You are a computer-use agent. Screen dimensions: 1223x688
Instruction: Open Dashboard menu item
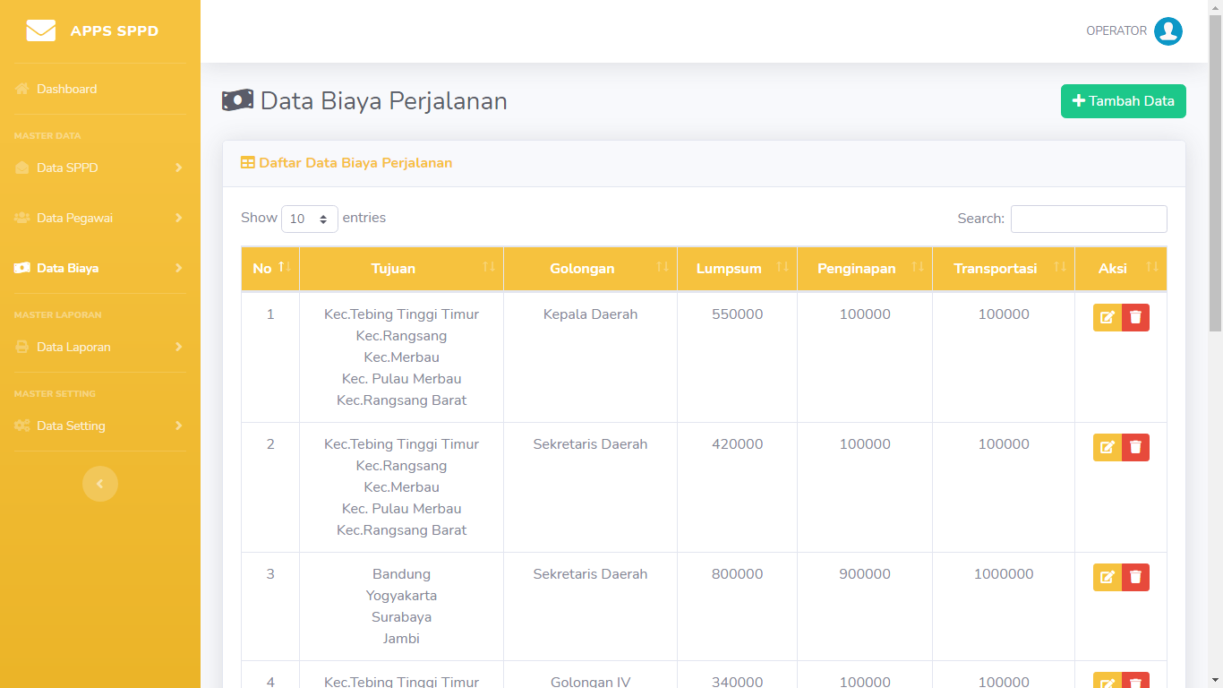pyautogui.click(x=100, y=89)
